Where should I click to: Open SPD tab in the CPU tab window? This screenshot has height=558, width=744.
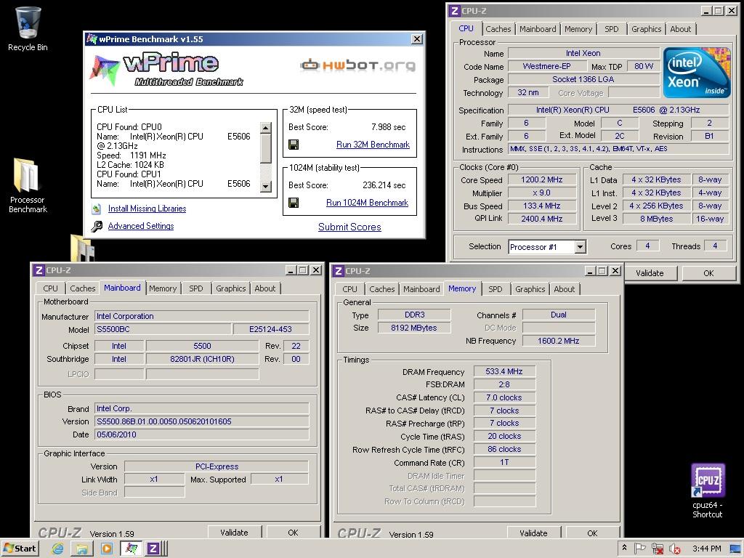pos(611,29)
